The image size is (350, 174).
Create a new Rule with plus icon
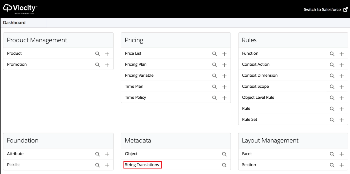point(342,109)
